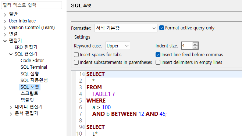
Task: Select 문서 편집기 tree item
Action: [x=26, y=113]
